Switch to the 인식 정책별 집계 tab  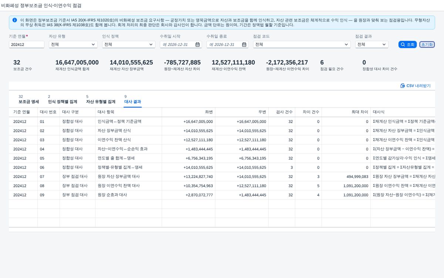(63, 99)
